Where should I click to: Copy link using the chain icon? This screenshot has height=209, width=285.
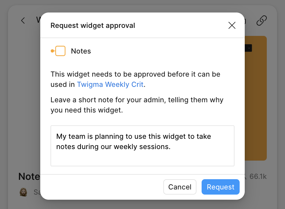tap(262, 21)
